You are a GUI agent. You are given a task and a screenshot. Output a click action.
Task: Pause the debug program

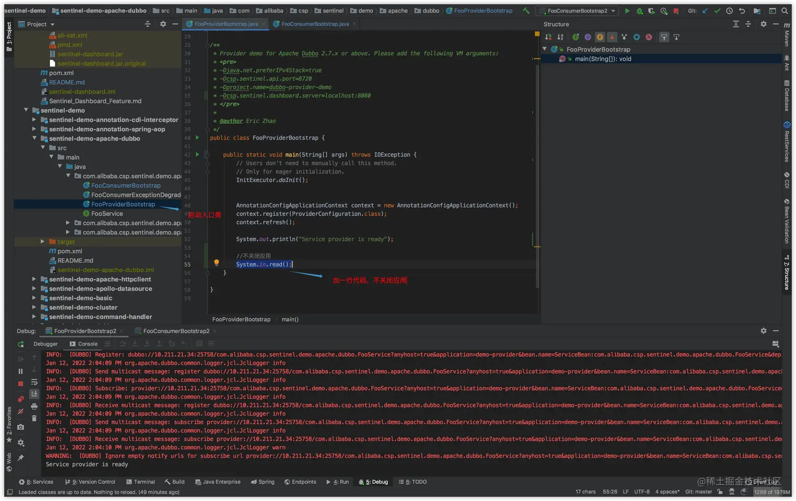click(21, 371)
